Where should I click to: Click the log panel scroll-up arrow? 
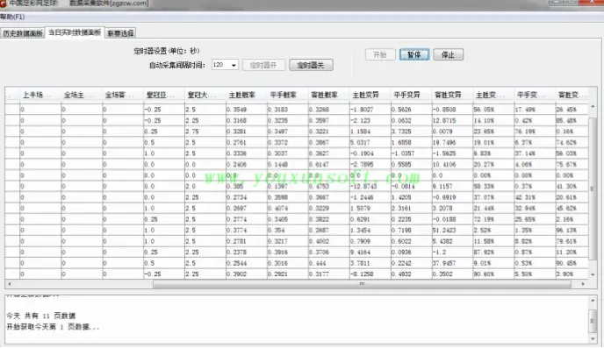point(593,301)
